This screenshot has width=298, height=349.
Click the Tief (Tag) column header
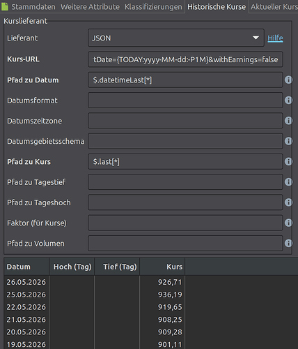pos(117,267)
